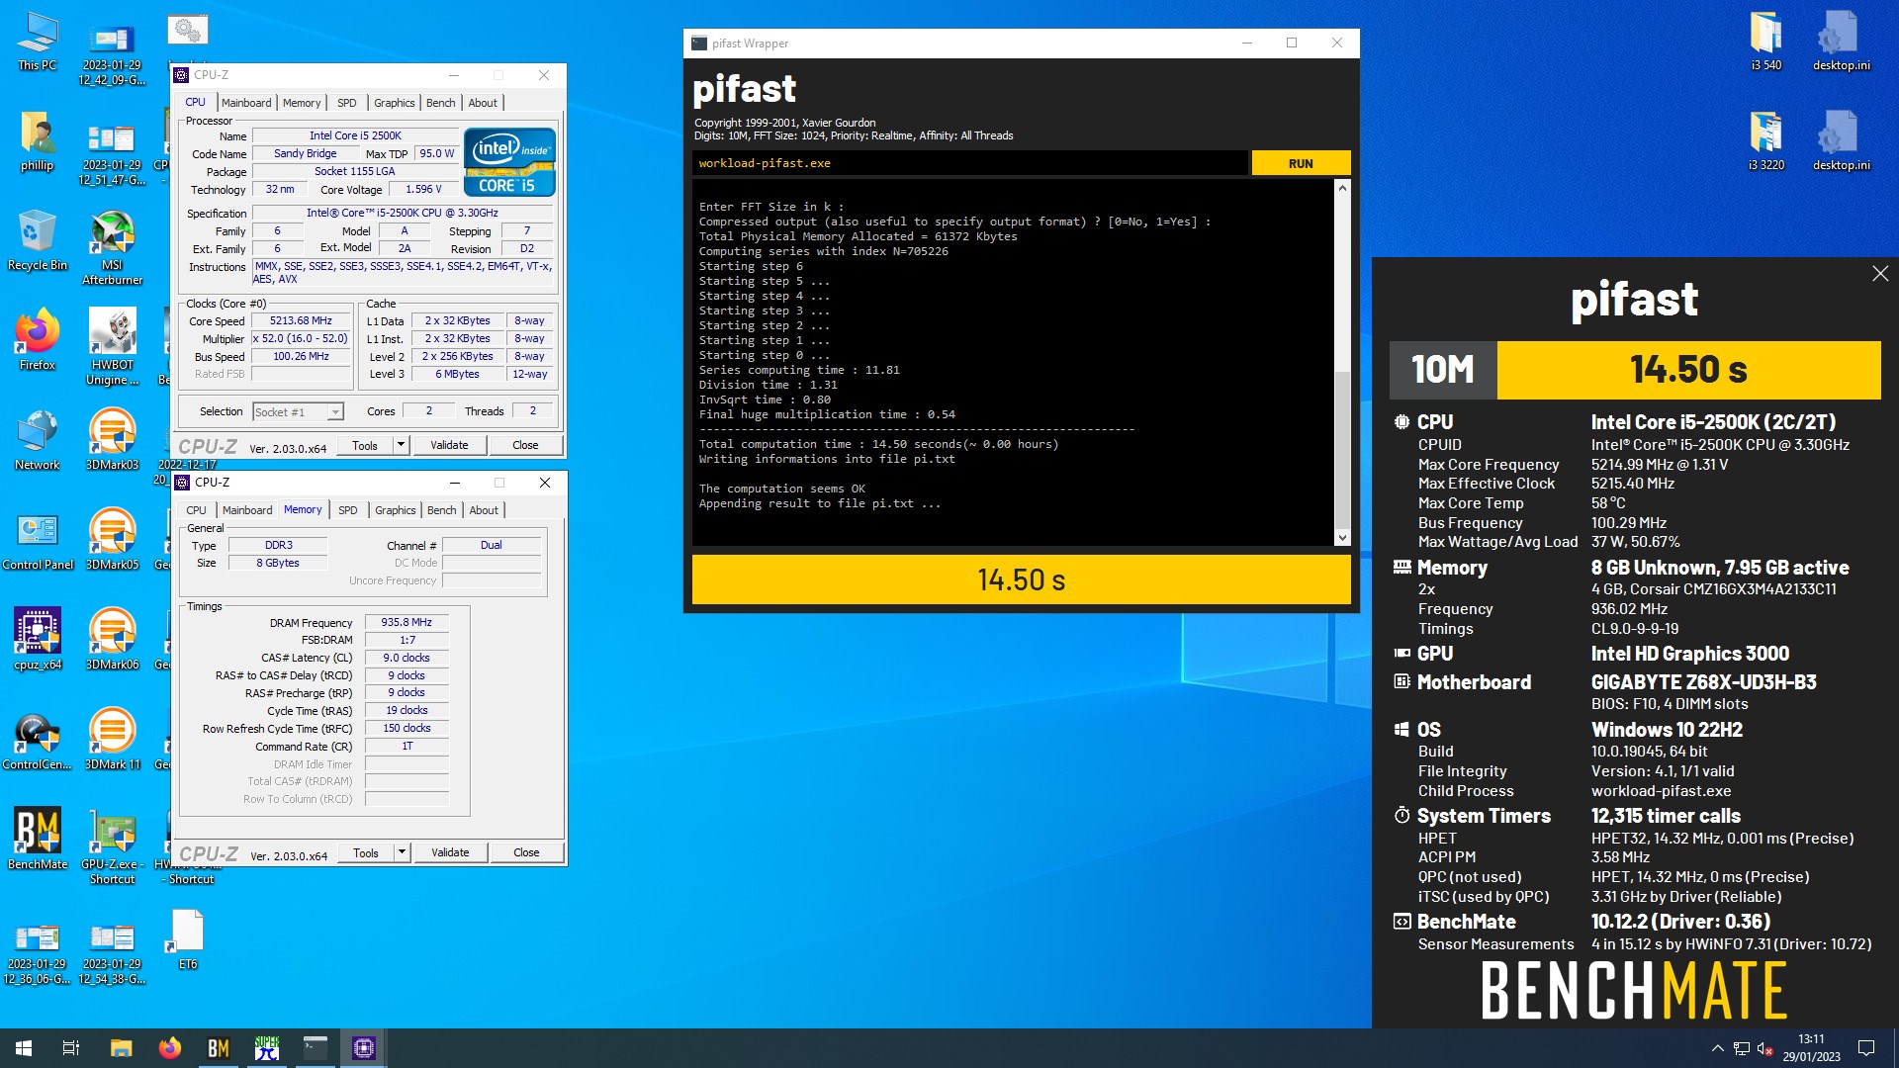Open desktop.ini beside i3 540 folder
The width and height of the screenshot is (1899, 1068).
pos(1841,42)
